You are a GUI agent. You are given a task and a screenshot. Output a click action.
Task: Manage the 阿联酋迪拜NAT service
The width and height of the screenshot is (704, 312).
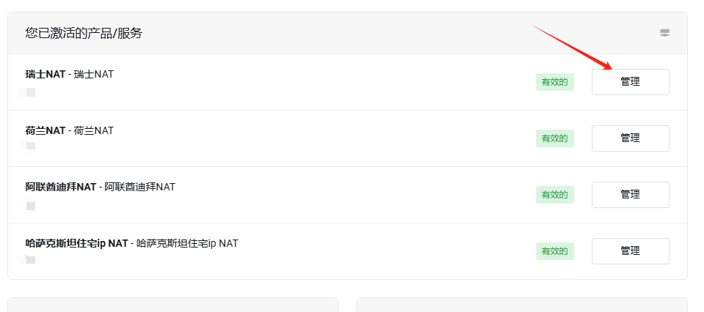[630, 195]
